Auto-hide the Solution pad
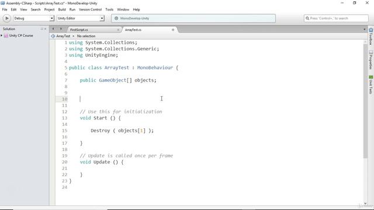The image size is (374, 210). [41, 29]
